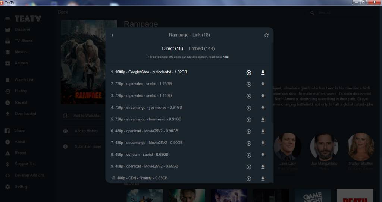The image size is (382, 202).
Task: Select the 480p estream seehd row text
Action: click(140, 155)
